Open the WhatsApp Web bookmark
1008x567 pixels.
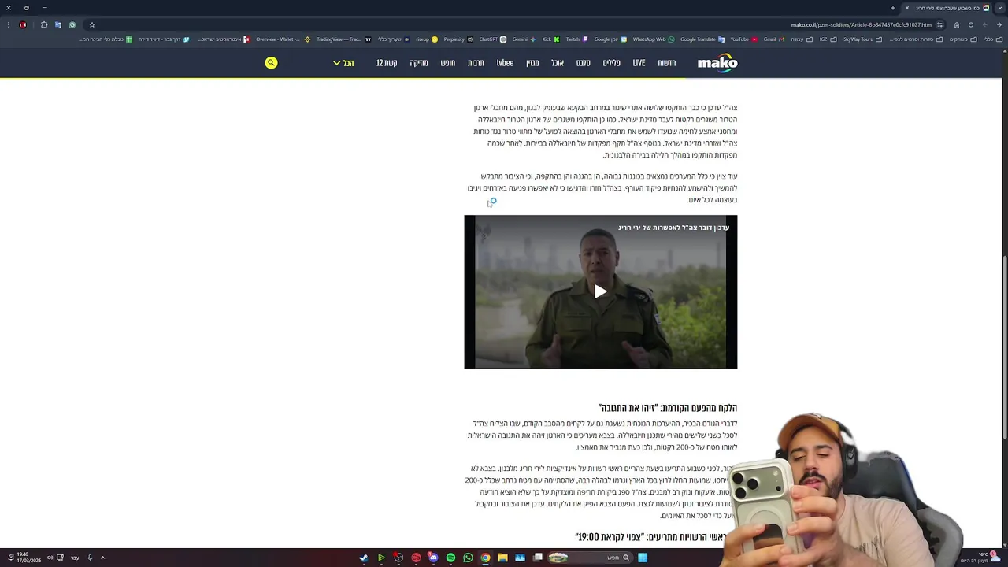click(654, 39)
